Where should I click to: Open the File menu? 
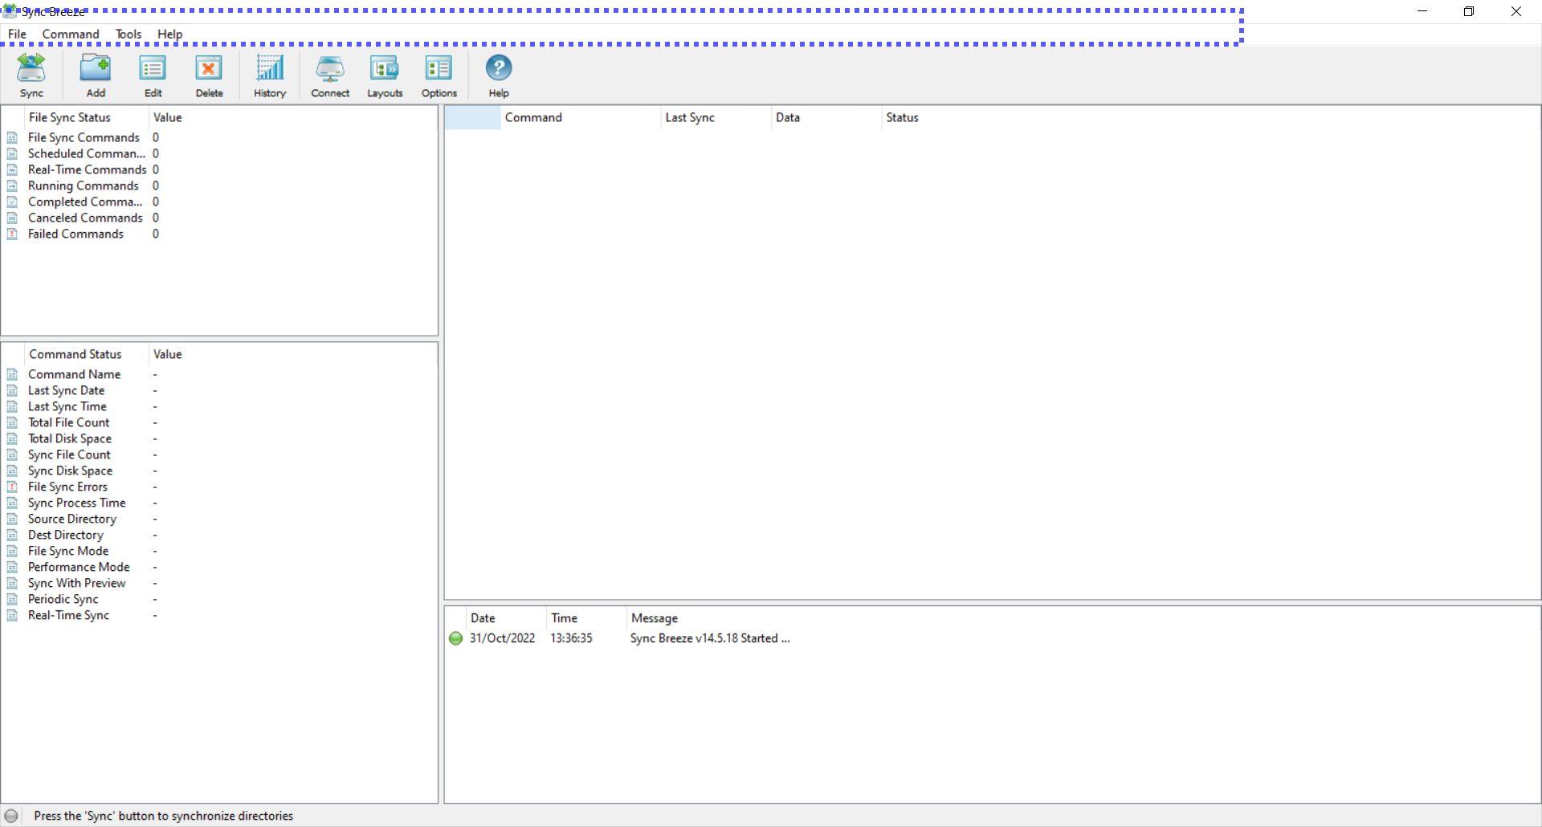[x=17, y=34]
